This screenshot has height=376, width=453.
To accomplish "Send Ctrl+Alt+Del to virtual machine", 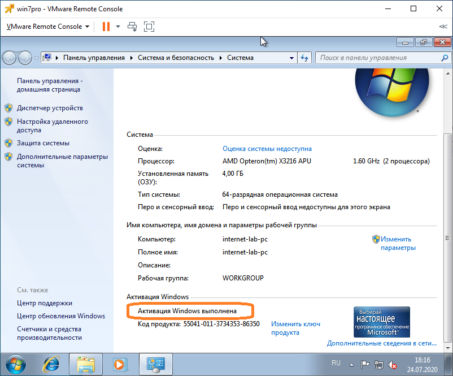I will pyautogui.click(x=132, y=27).
